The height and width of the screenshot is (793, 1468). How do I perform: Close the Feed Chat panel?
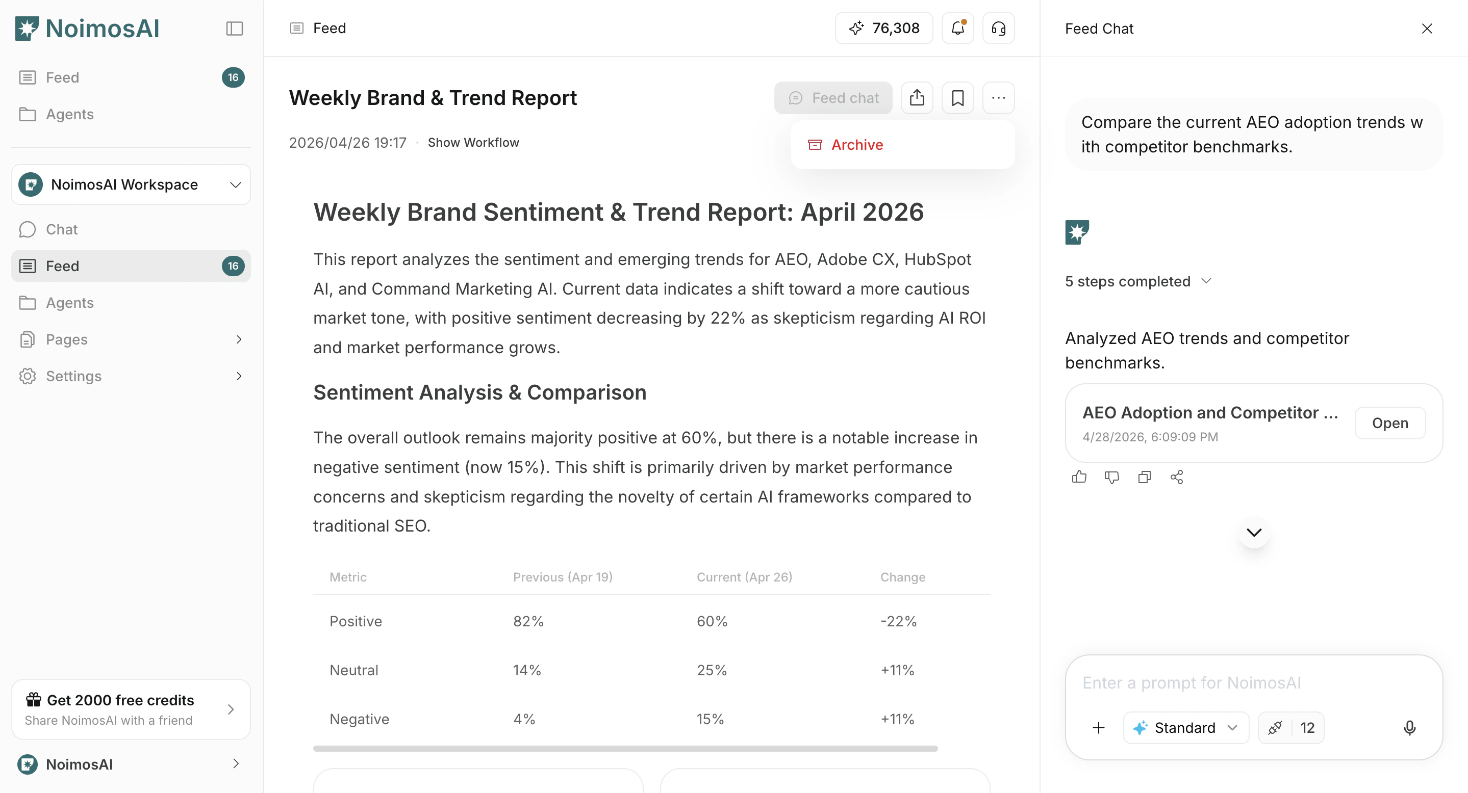[1427, 29]
